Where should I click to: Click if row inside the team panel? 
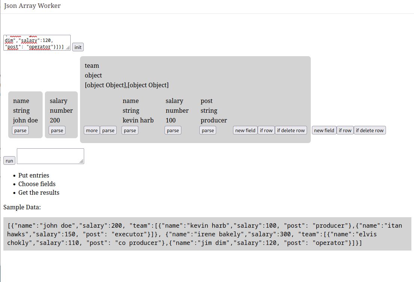click(x=266, y=130)
